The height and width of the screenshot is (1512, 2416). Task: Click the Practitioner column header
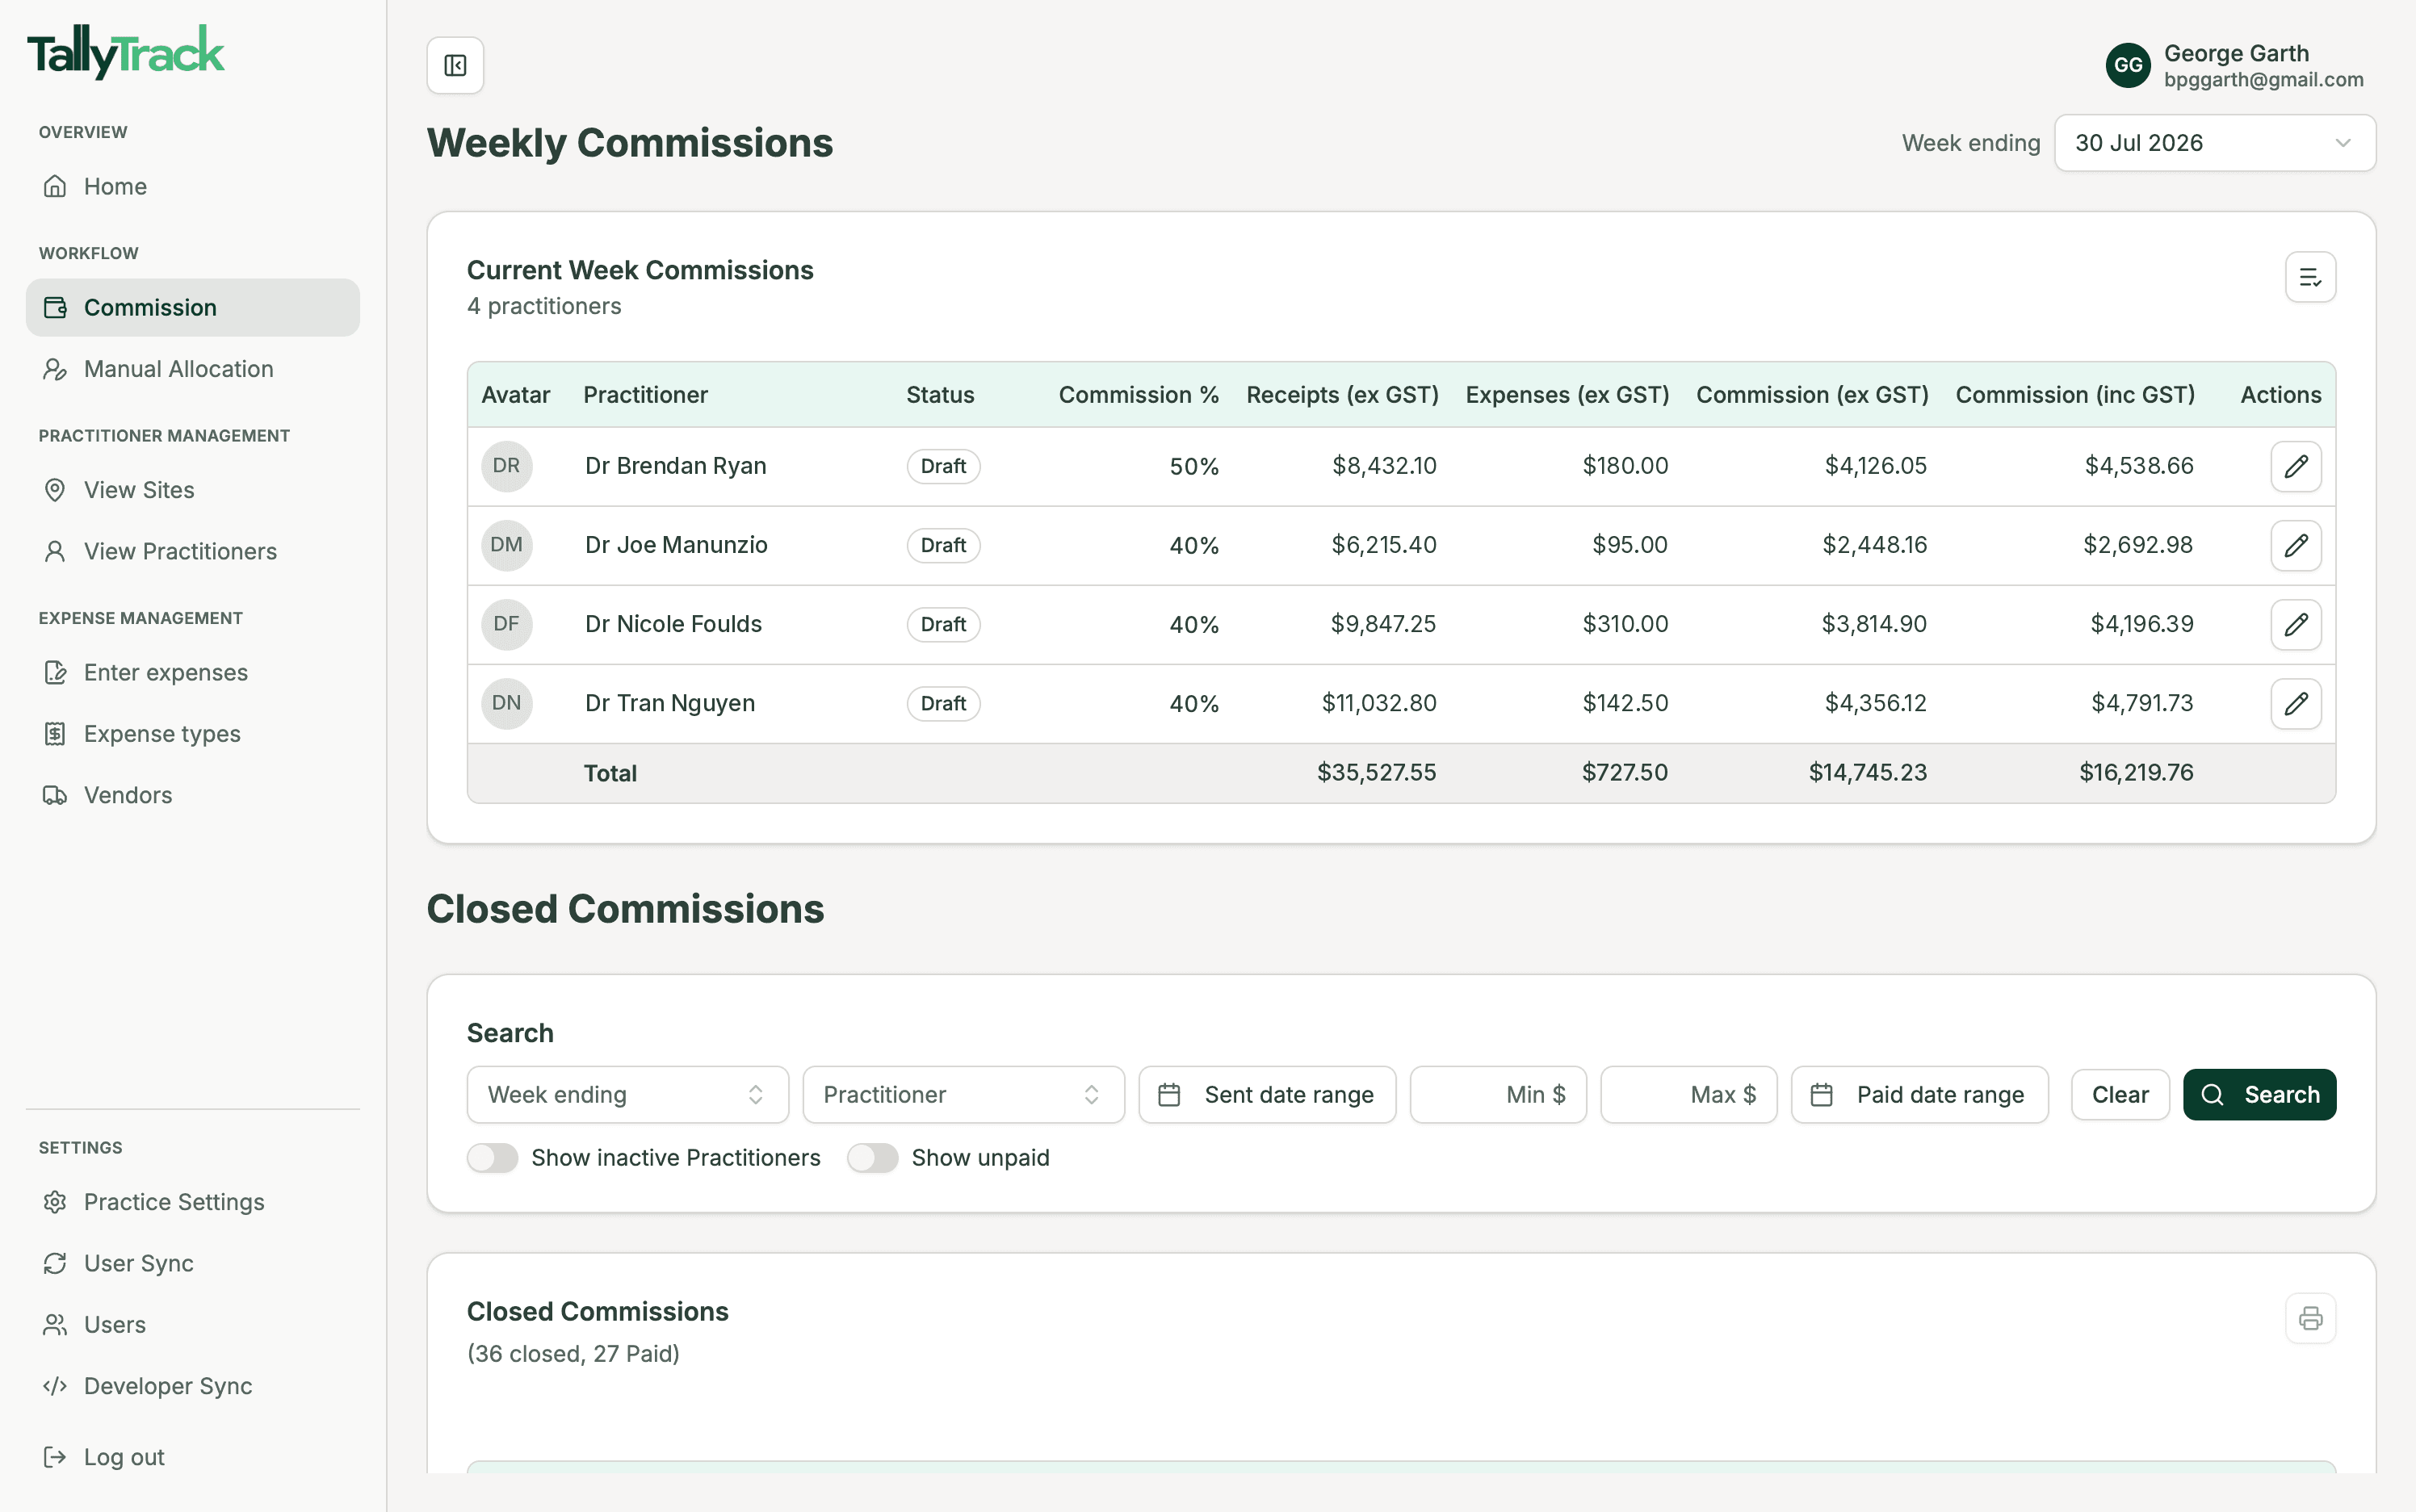645,395
